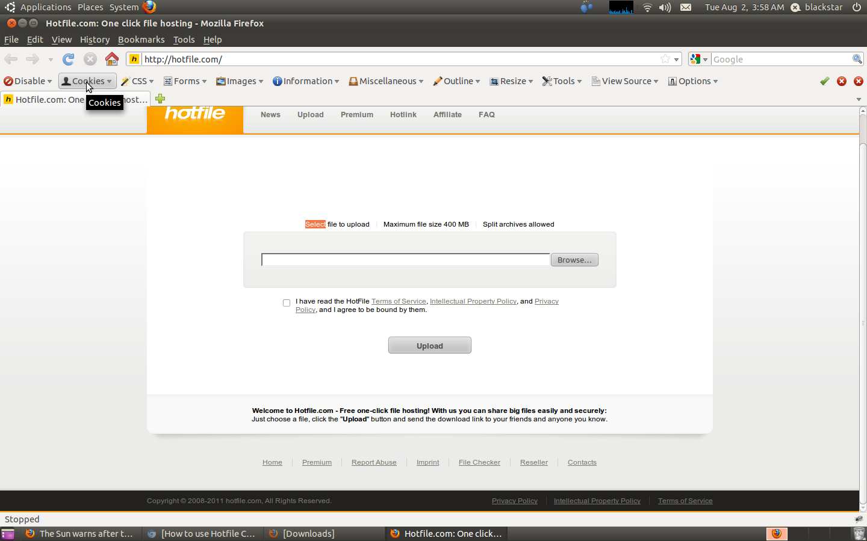The image size is (867, 541).
Task: Open the Help menu
Action: [x=213, y=40]
